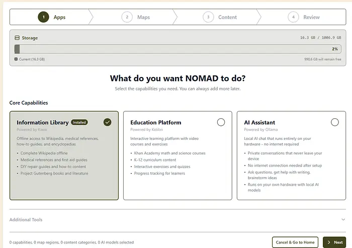Click the Current storage legend square
Image resolution: width=352 pixels, height=248 pixels.
click(x=16, y=59)
